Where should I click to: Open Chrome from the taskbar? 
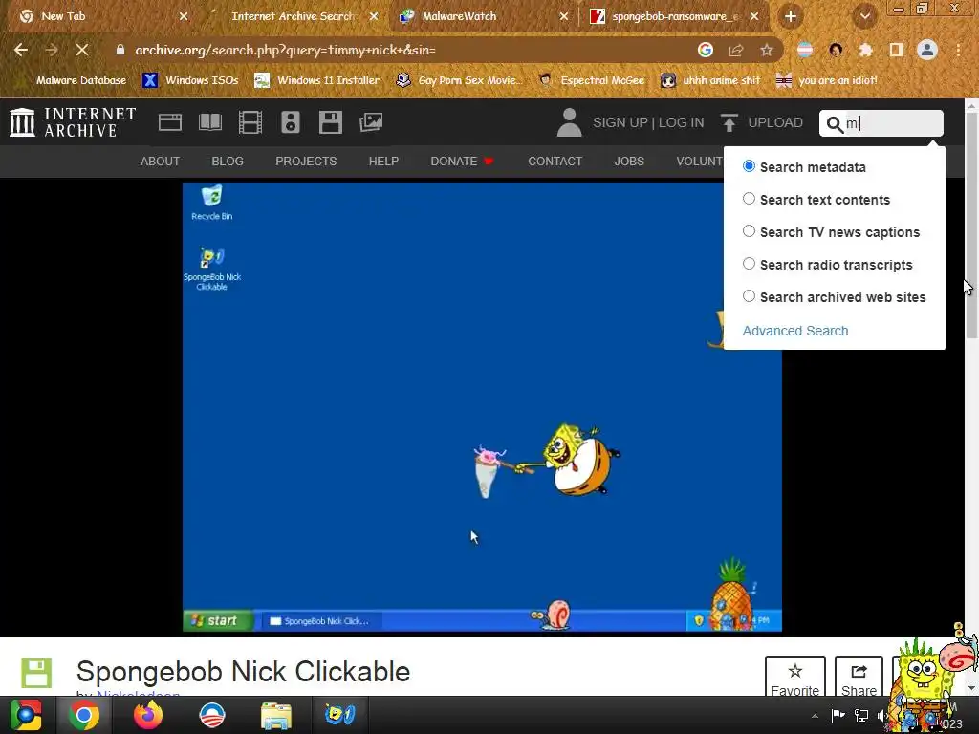click(x=84, y=715)
